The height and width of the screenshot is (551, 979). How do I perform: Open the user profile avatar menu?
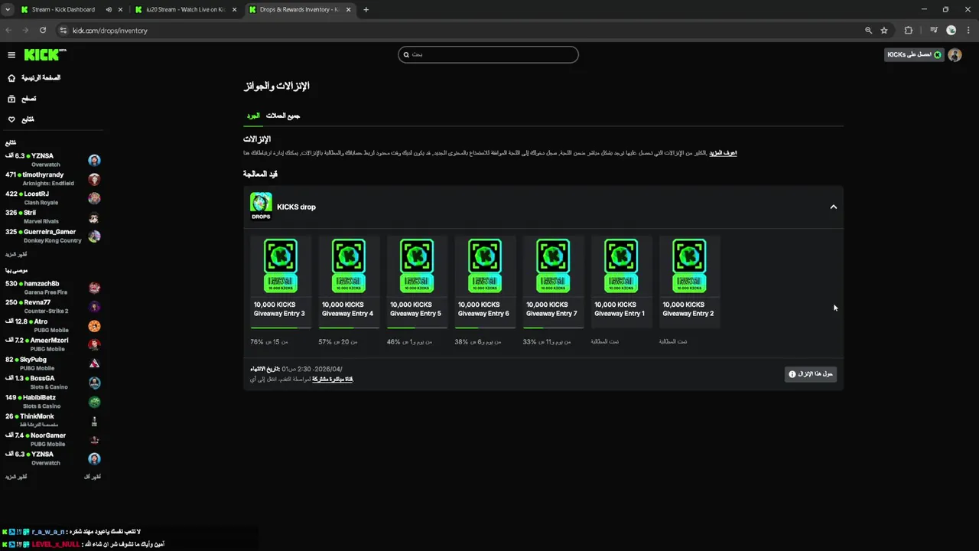click(955, 55)
